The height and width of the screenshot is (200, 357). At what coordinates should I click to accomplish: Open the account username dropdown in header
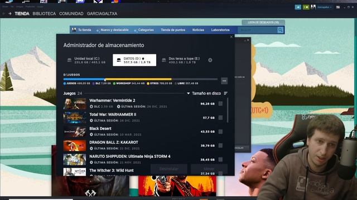point(324,7)
